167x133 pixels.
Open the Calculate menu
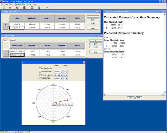(x=18, y=4)
